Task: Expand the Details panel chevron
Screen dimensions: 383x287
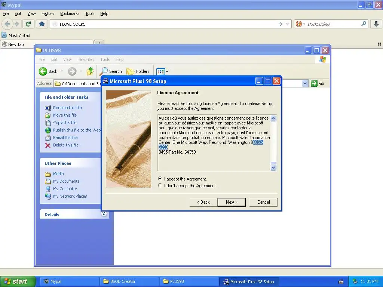Action: [104, 214]
